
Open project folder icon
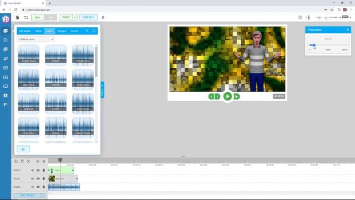[x=26, y=17]
